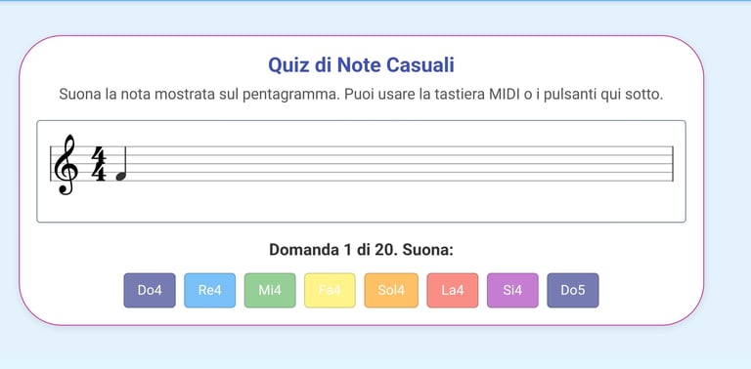Screen dimensions: 751x369
Task: Click the treble clef symbol on the staff
Action: [x=65, y=165]
